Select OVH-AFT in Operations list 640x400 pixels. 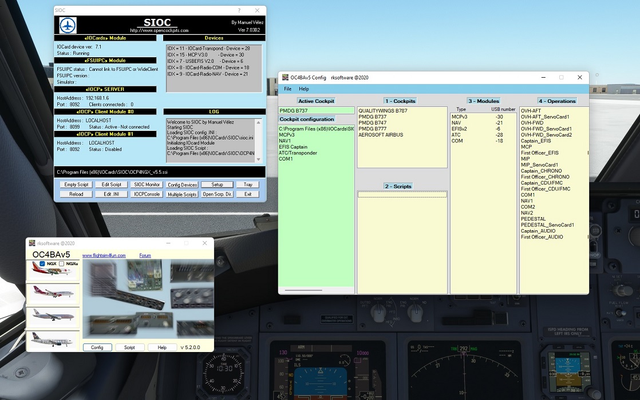(x=531, y=111)
